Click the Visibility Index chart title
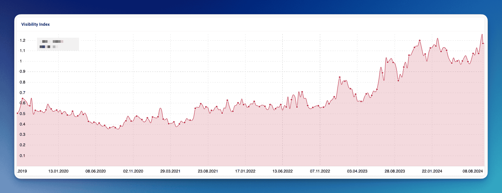502x193 pixels. coord(35,24)
